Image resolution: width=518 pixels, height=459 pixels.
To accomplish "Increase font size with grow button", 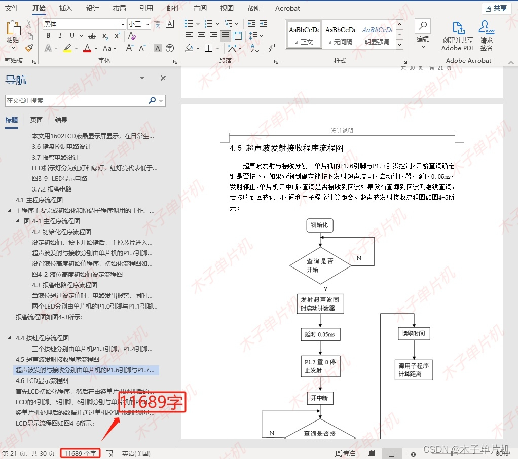I will 130,48.
